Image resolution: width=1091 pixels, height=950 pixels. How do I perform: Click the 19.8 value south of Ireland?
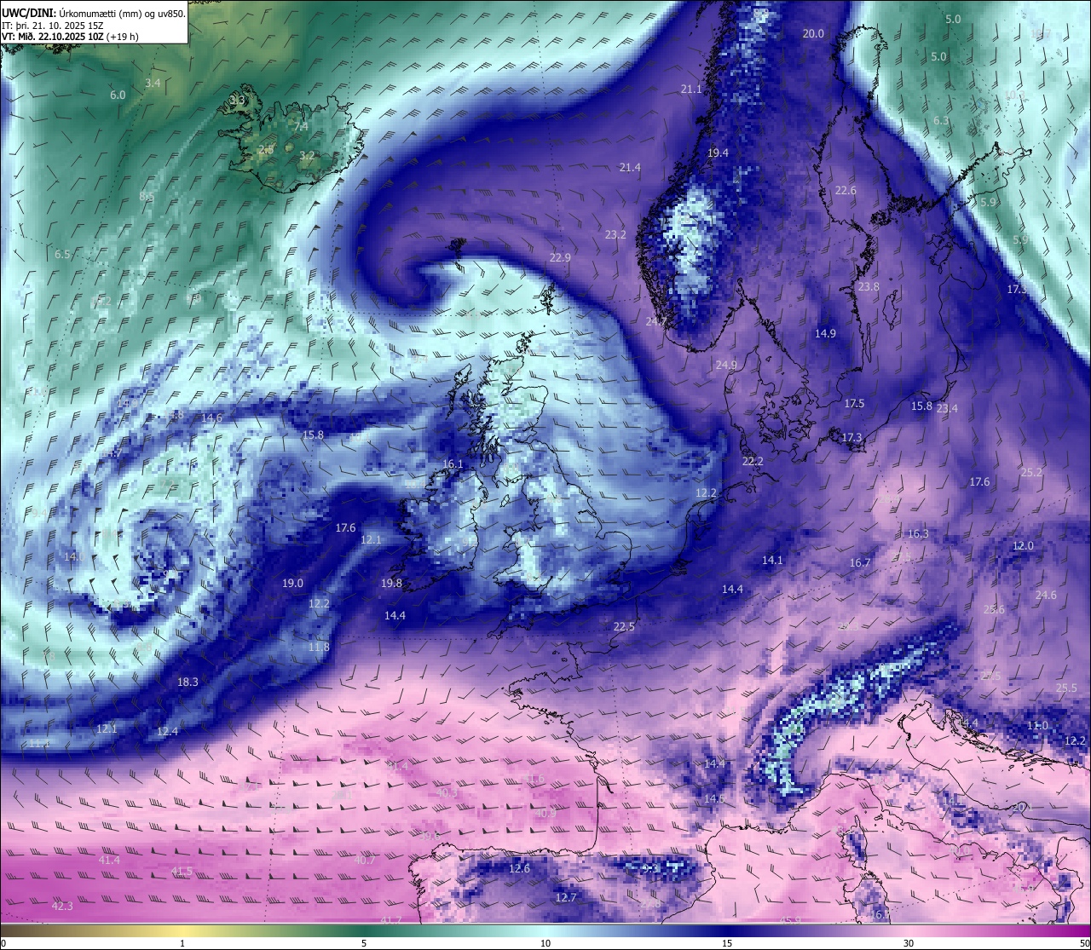point(391,584)
